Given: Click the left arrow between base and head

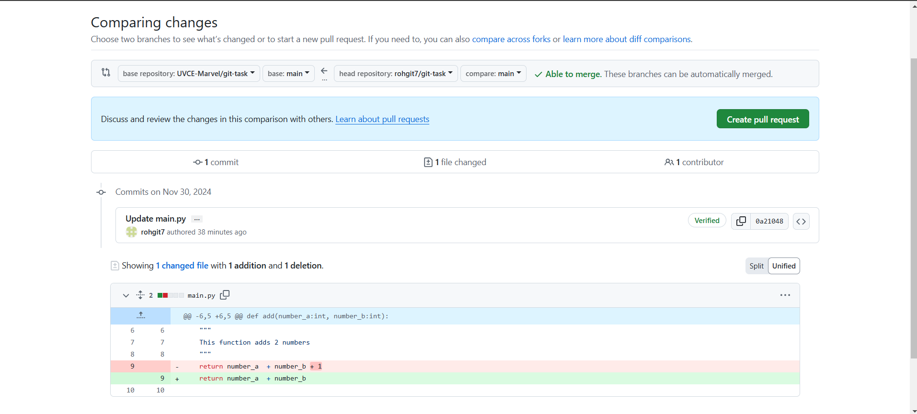Looking at the screenshot, I should 324,71.
